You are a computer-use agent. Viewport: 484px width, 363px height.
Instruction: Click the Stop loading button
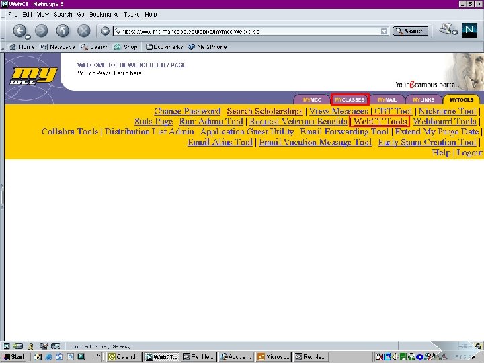coord(83,30)
